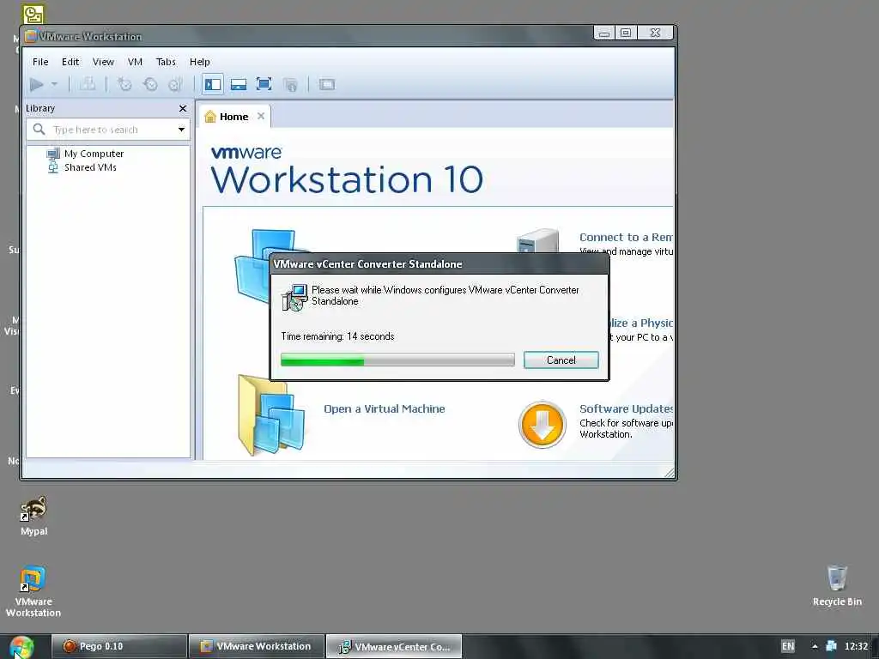
Task: Show hidden system tray icons arrow
Action: pos(815,646)
